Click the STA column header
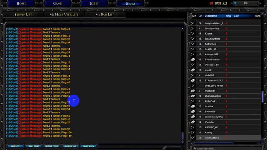The width and height of the screenshot is (267, 150). (x=194, y=16)
